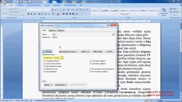This screenshot has height=102, width=182.
Task: Click the decrease indent icon
Action: [x=78, y=10]
